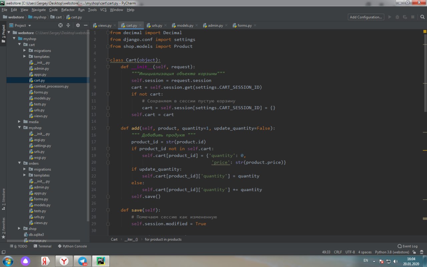The image size is (427, 267).
Task: Toggle the file read-only lock icon
Action: [x=414, y=252]
